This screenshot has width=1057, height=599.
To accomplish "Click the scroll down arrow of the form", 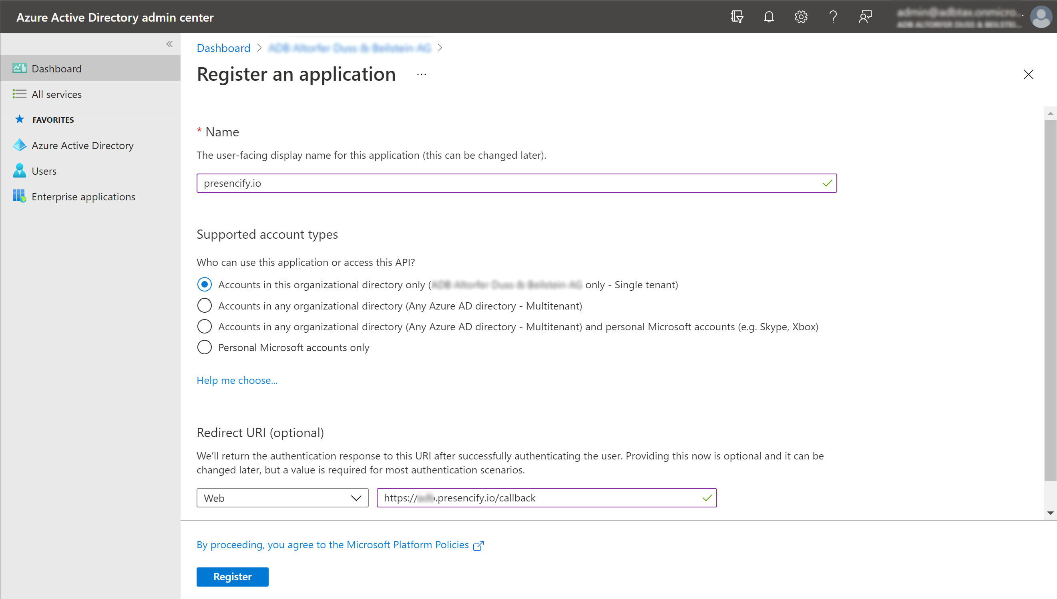I will point(1051,513).
